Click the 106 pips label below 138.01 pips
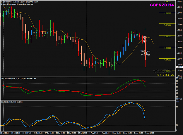Image resolution: width=183 pixels, height=135 pixels. 145,55
